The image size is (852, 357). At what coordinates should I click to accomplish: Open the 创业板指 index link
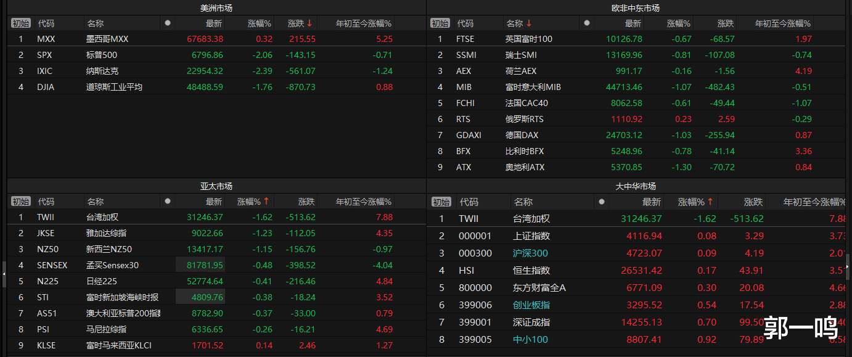(x=531, y=305)
